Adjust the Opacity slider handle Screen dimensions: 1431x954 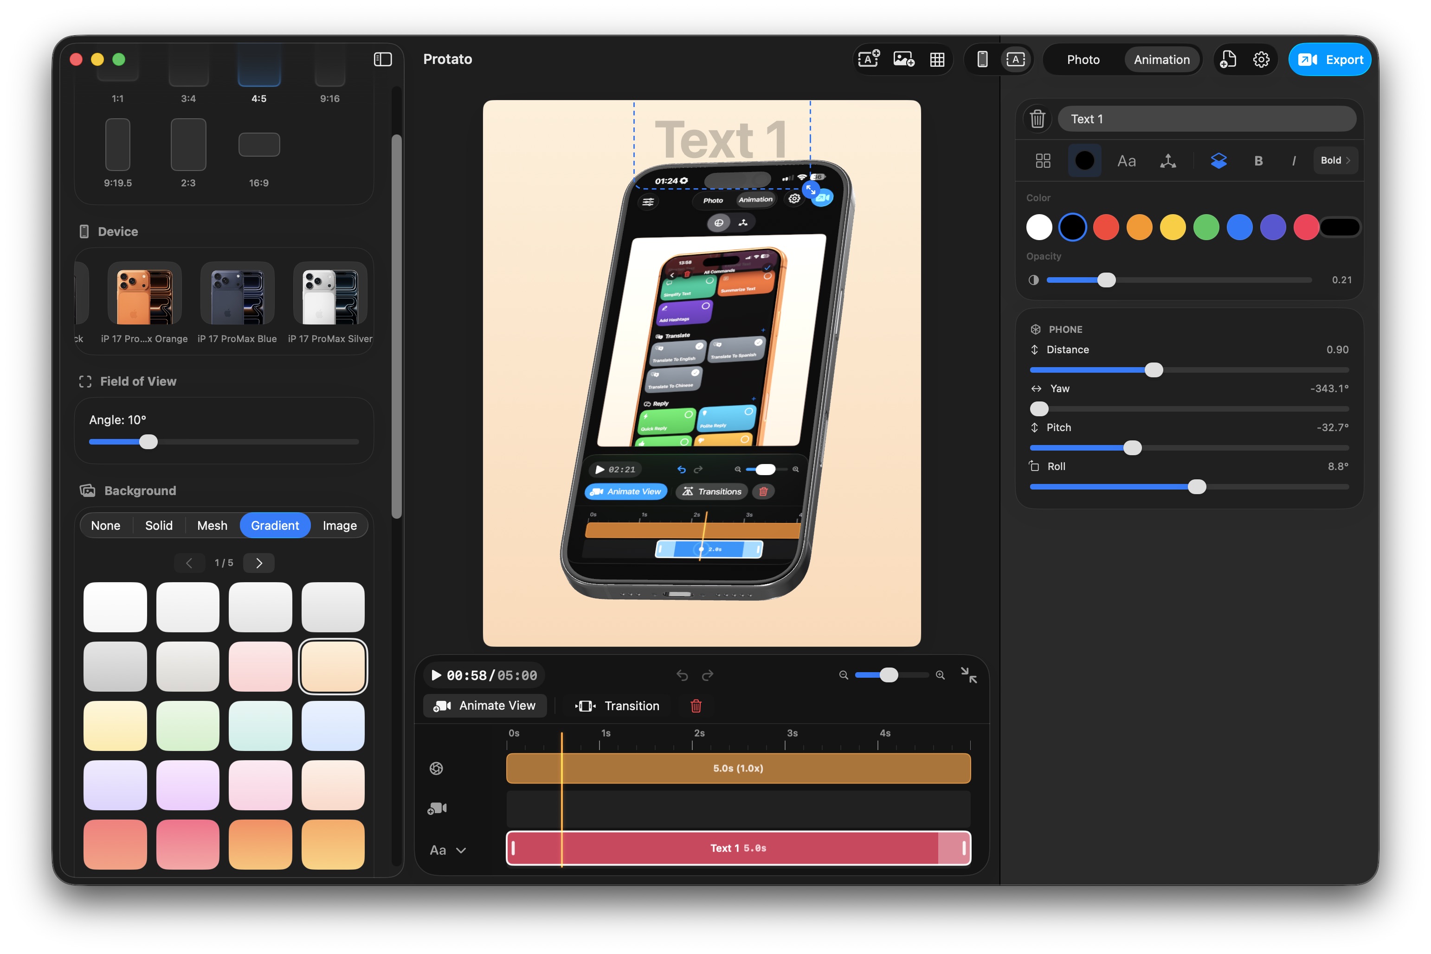click(1107, 280)
